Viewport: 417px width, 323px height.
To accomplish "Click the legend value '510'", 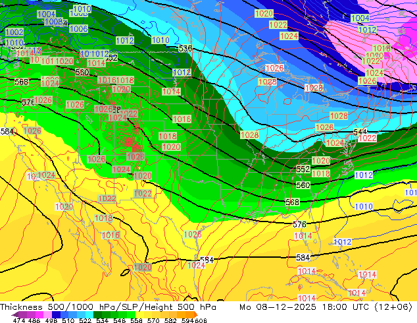I will 68,320.
